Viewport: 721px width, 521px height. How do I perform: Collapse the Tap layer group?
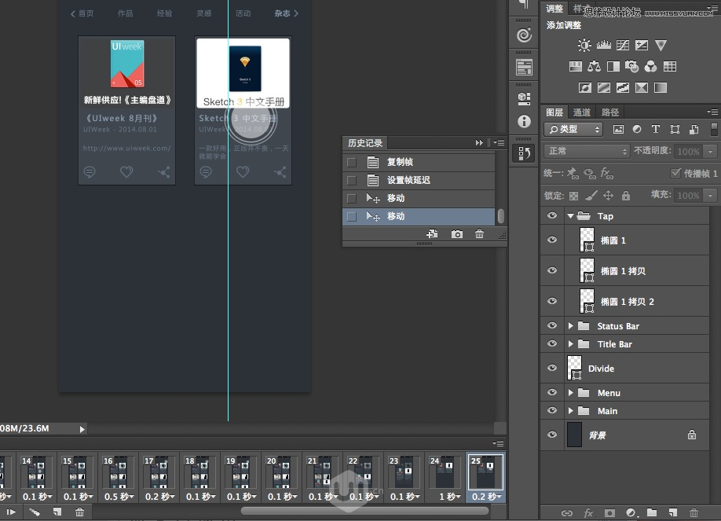(570, 216)
